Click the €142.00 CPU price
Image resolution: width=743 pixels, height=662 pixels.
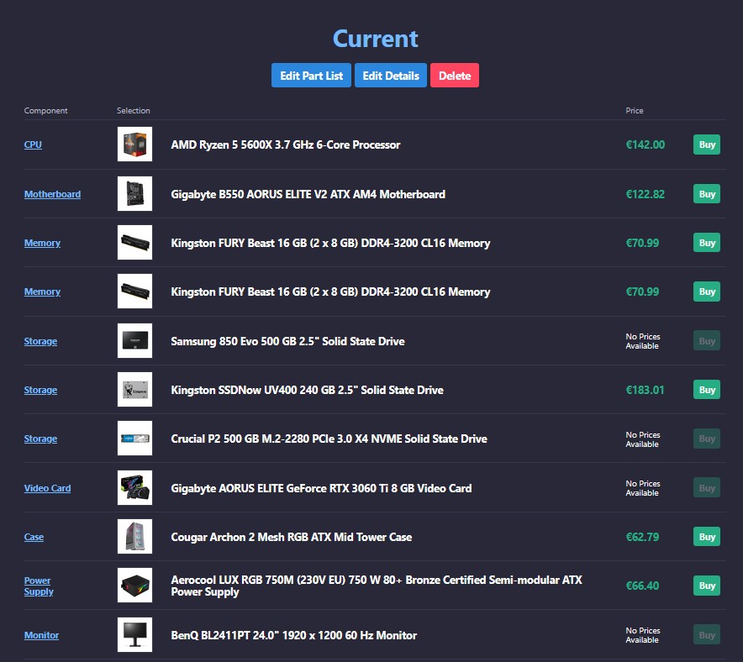click(645, 144)
